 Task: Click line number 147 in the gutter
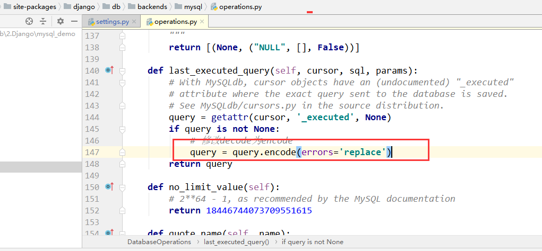[92, 152]
